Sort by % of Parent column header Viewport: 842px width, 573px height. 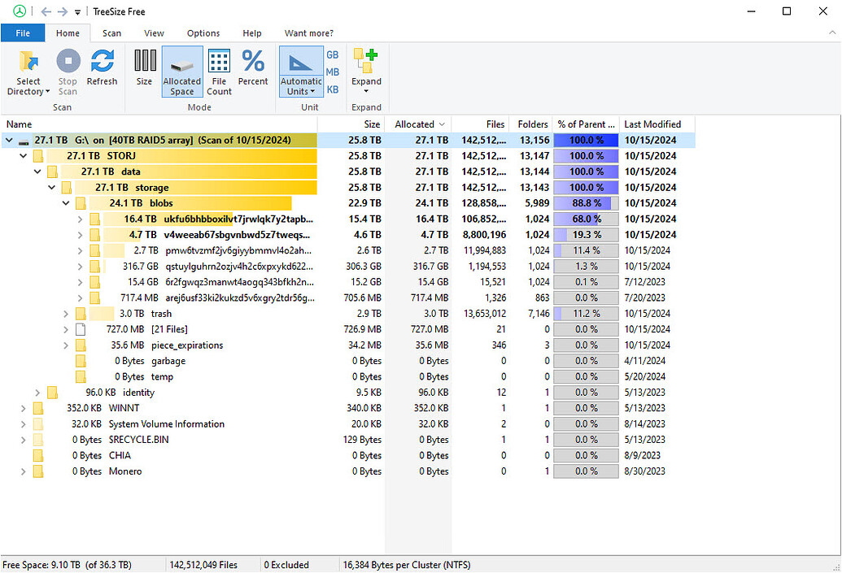586,124
